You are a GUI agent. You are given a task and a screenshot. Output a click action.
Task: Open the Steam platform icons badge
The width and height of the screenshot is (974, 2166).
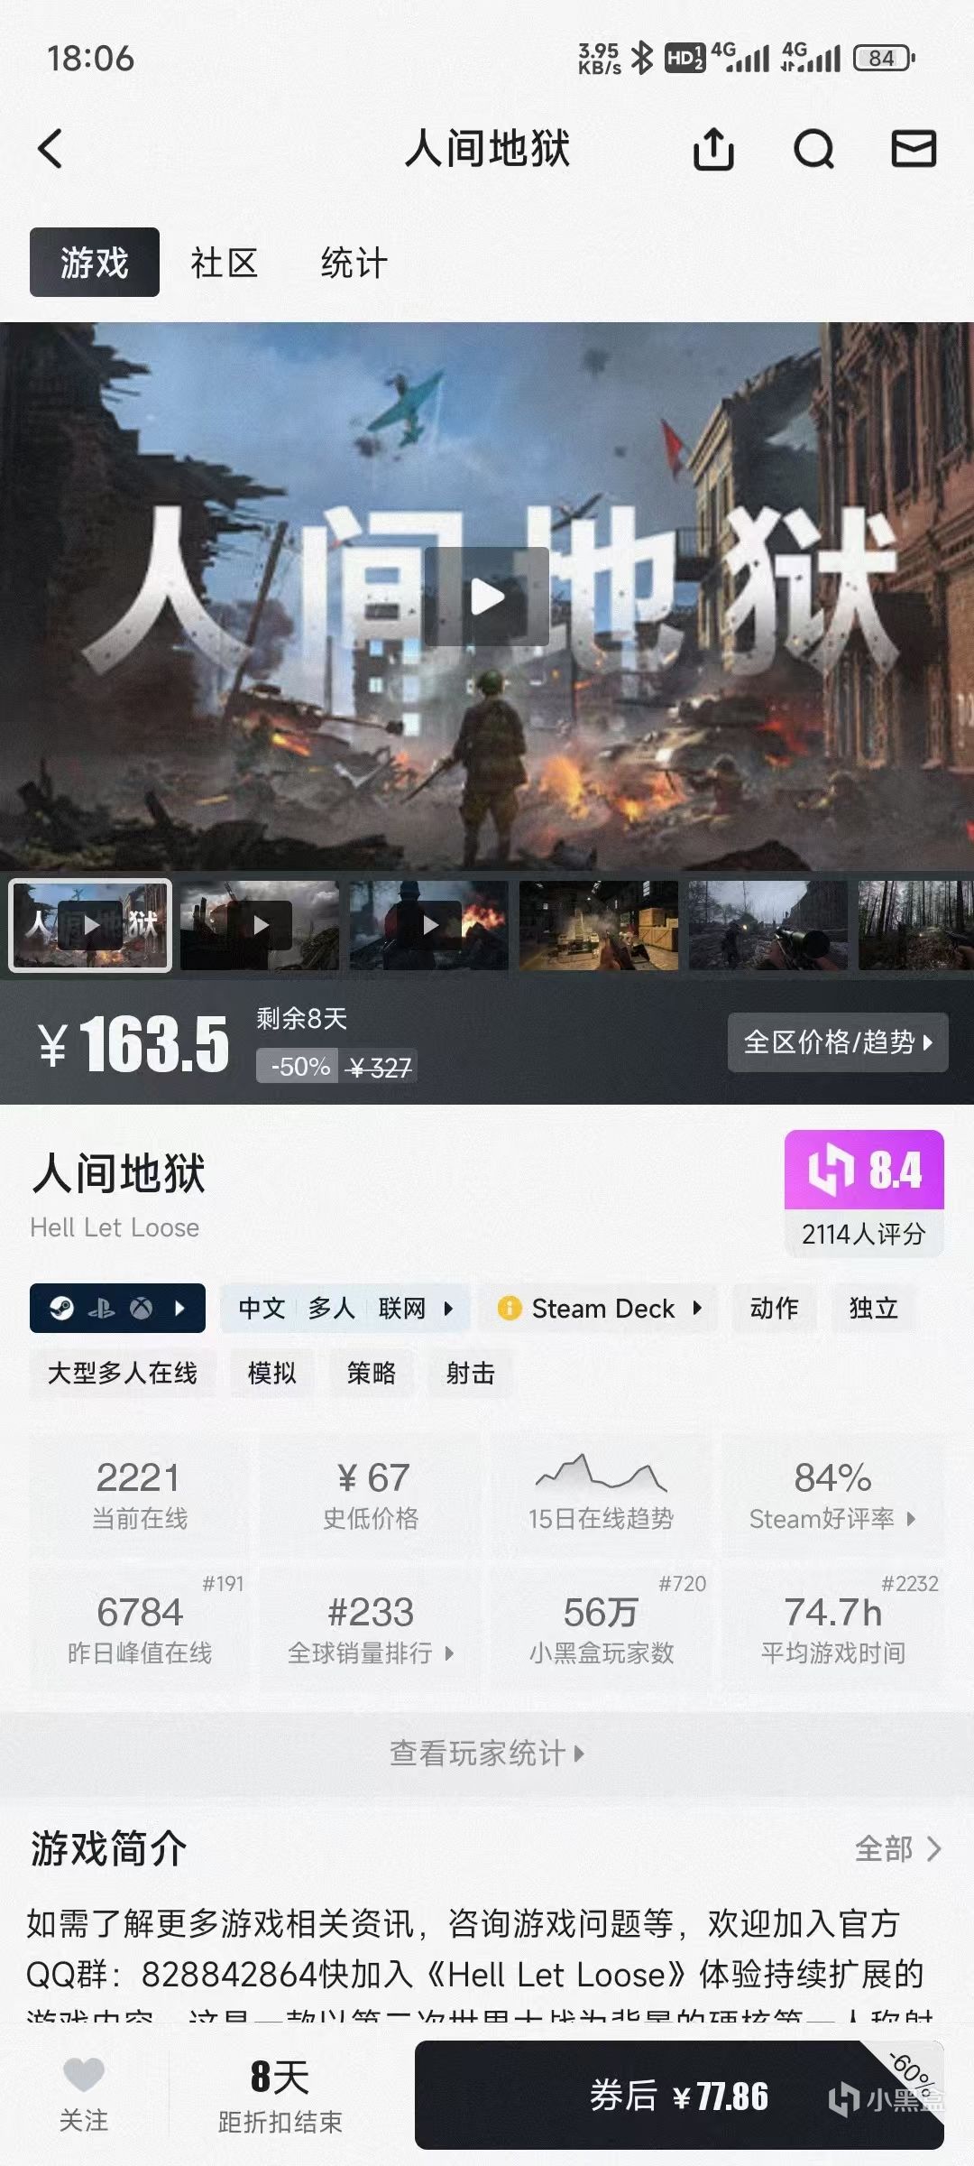(117, 1308)
